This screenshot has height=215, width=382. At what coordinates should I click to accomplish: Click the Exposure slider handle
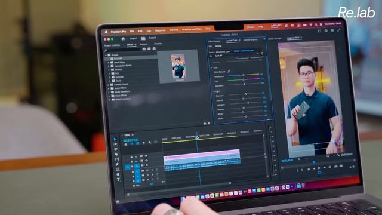246,94
